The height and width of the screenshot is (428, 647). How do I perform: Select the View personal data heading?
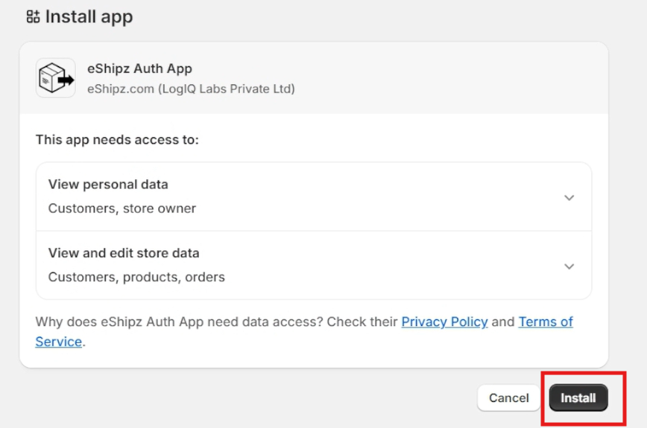(x=108, y=184)
